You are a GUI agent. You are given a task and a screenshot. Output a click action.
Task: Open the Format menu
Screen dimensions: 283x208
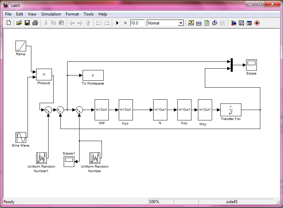click(x=72, y=14)
